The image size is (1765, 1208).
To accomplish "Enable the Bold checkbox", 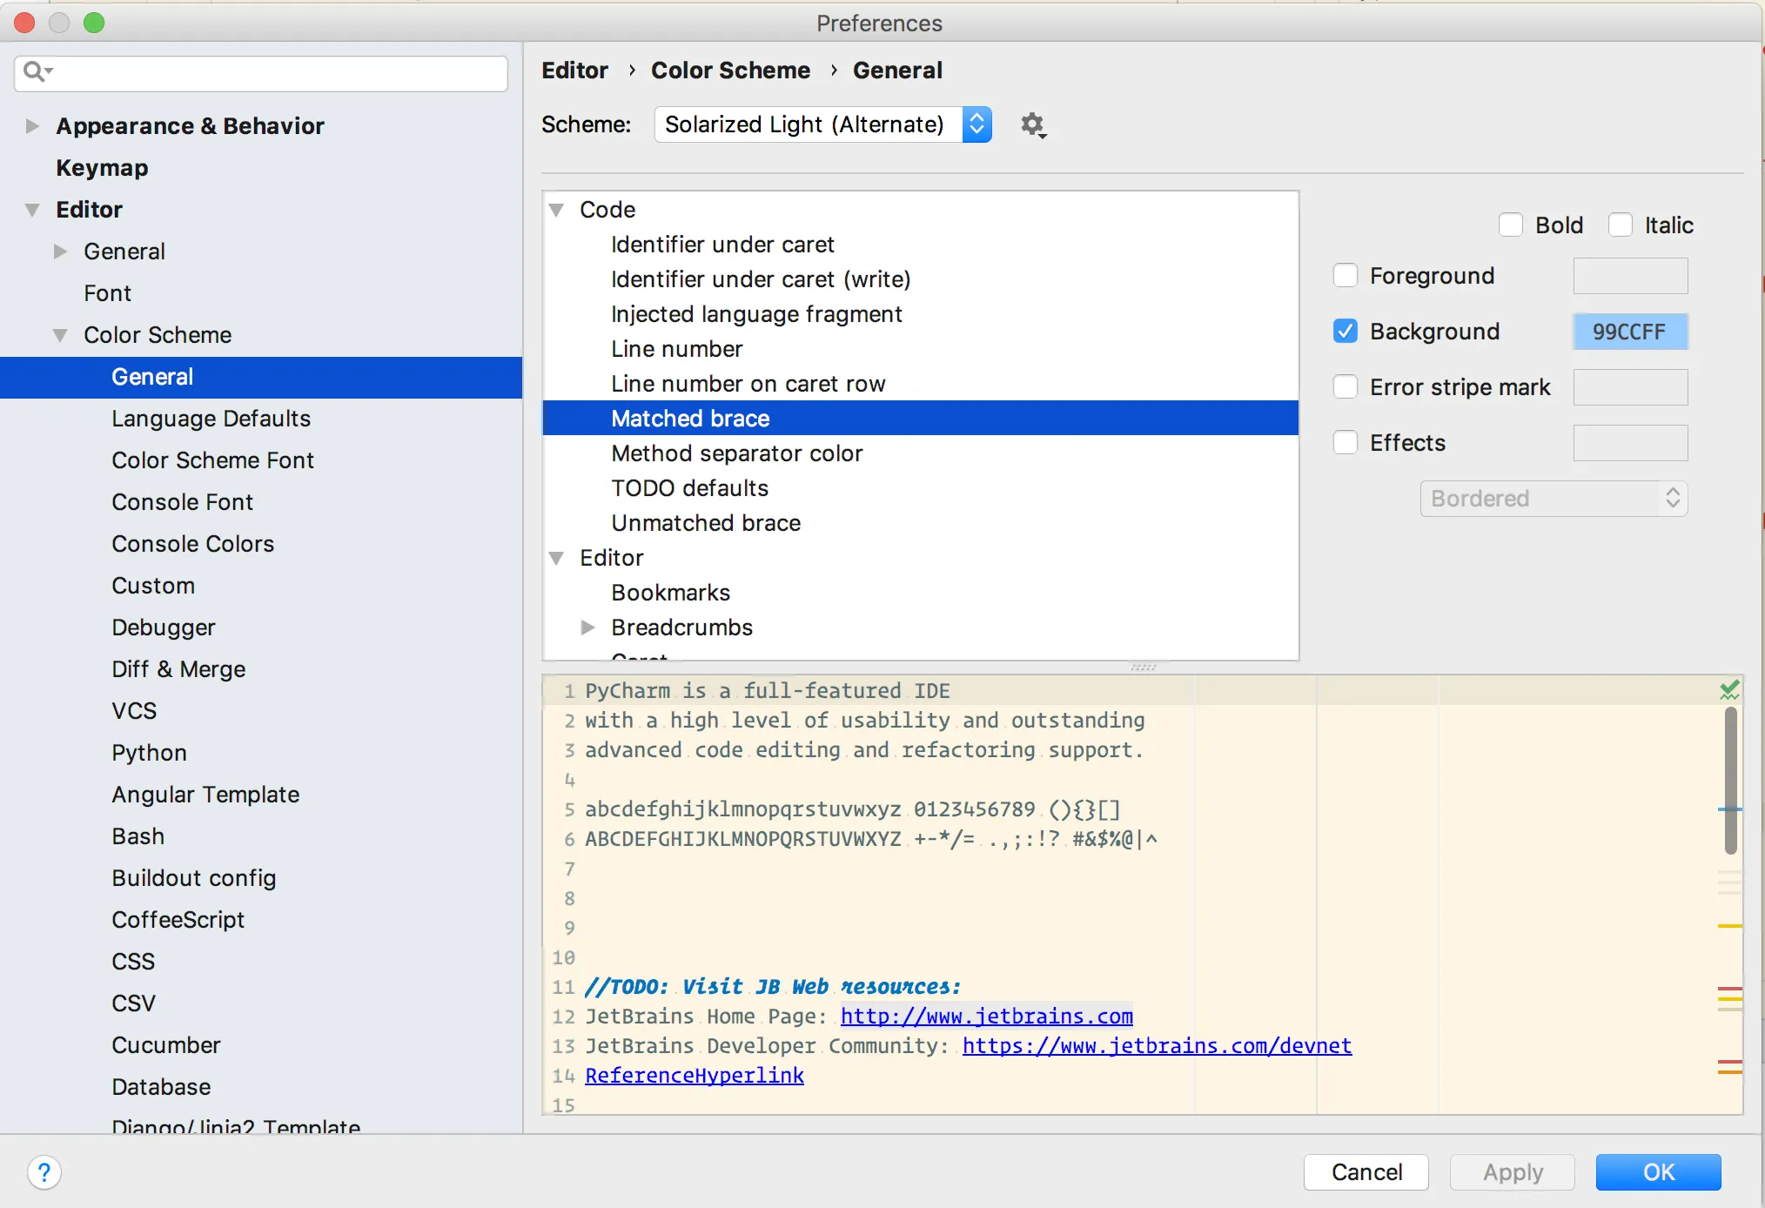I will point(1511,225).
